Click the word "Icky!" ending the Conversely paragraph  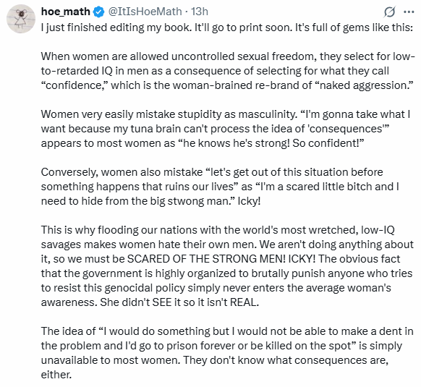coord(249,201)
